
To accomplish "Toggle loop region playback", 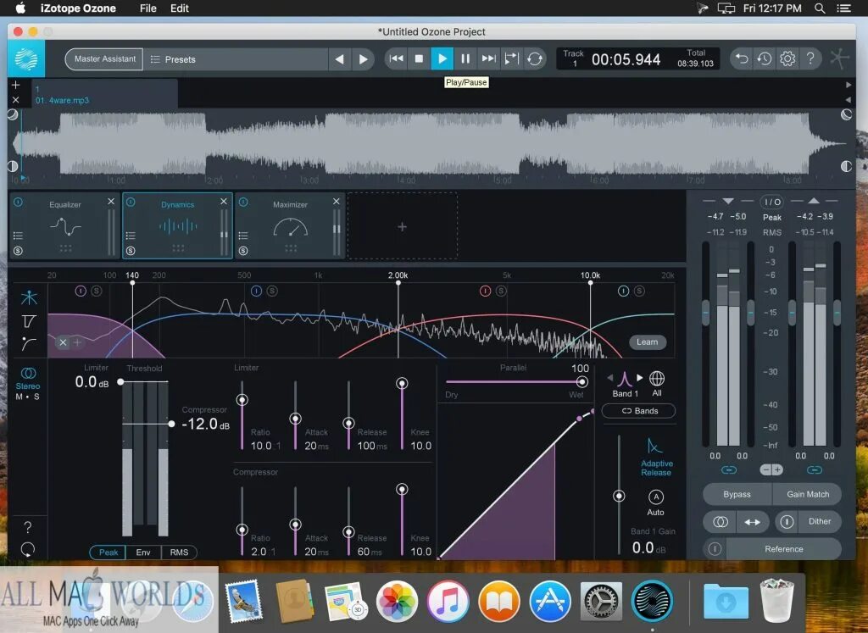I will (511, 58).
